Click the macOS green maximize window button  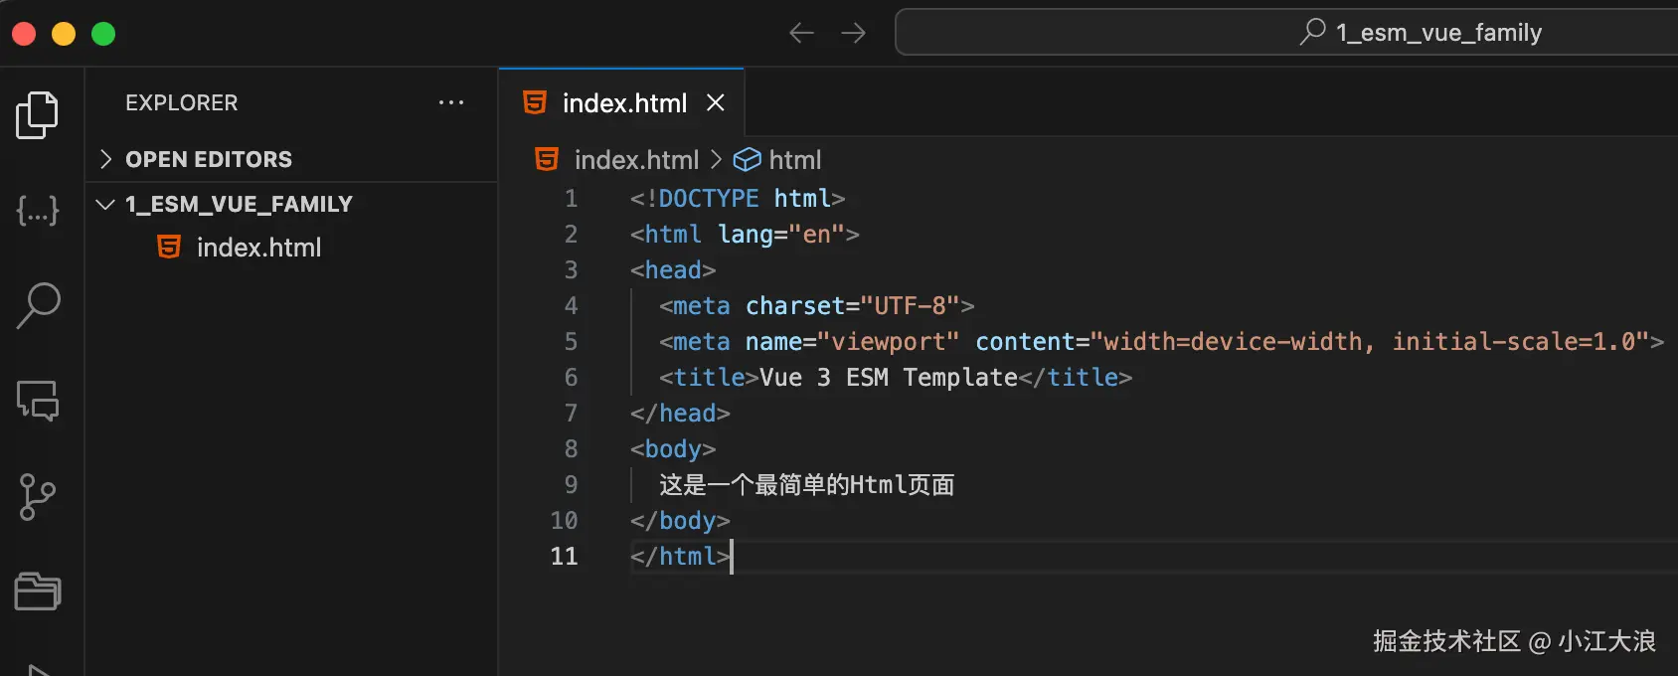pos(103,34)
